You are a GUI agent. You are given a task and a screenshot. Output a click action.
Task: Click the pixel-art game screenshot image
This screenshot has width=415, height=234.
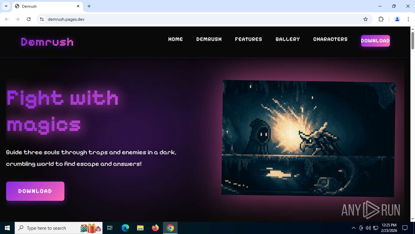point(308,138)
